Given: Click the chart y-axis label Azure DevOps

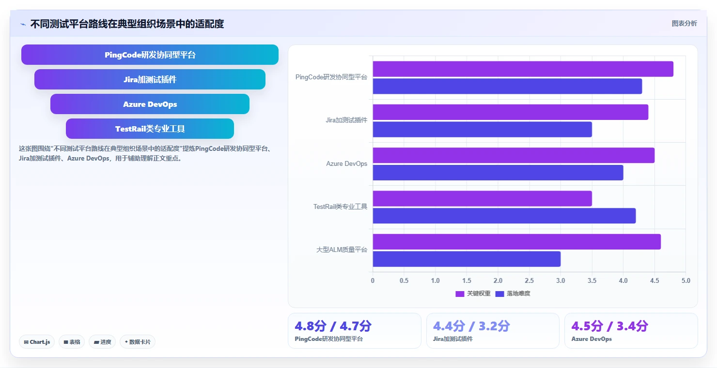Looking at the screenshot, I should (347, 163).
